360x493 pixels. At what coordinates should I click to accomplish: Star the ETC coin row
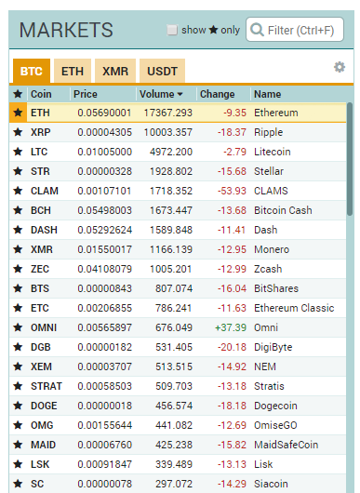18,308
